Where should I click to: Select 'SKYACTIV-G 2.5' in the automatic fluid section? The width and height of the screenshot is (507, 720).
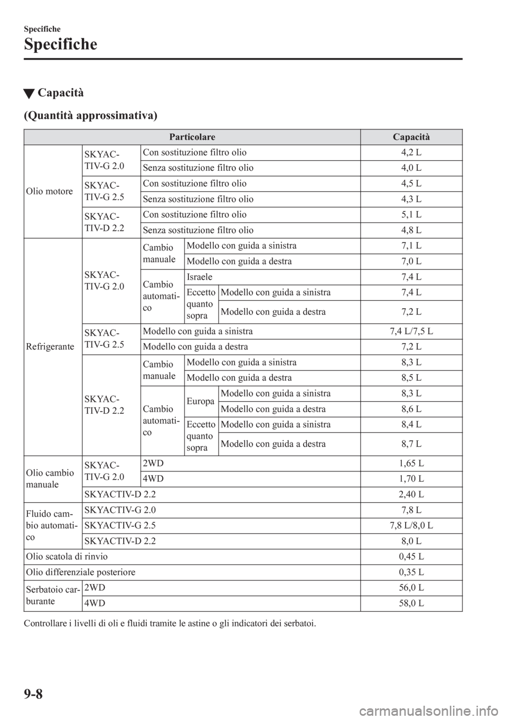120,526
